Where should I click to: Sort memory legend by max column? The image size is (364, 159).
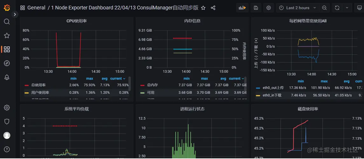click(204, 79)
